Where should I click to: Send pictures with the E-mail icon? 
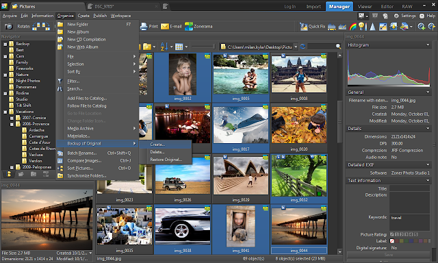pos(165,26)
